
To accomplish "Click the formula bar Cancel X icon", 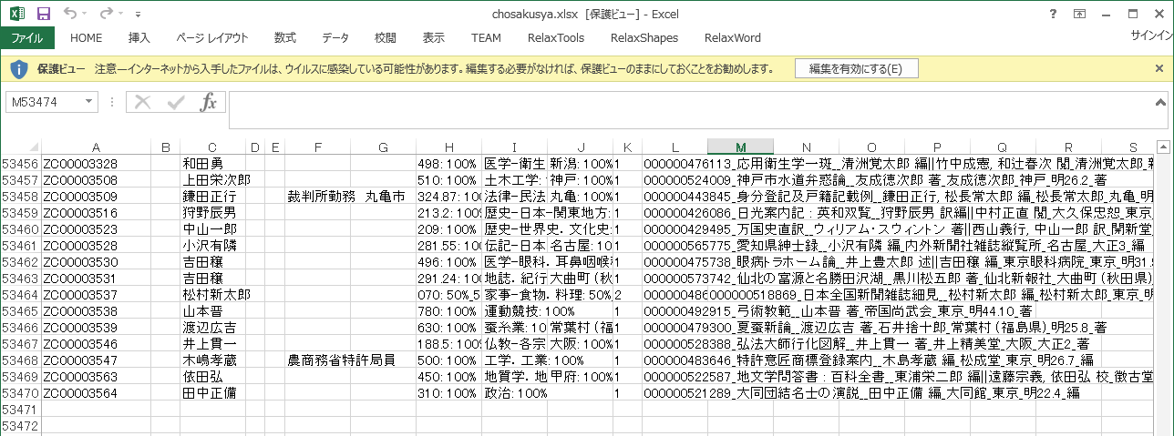I will tap(142, 102).
